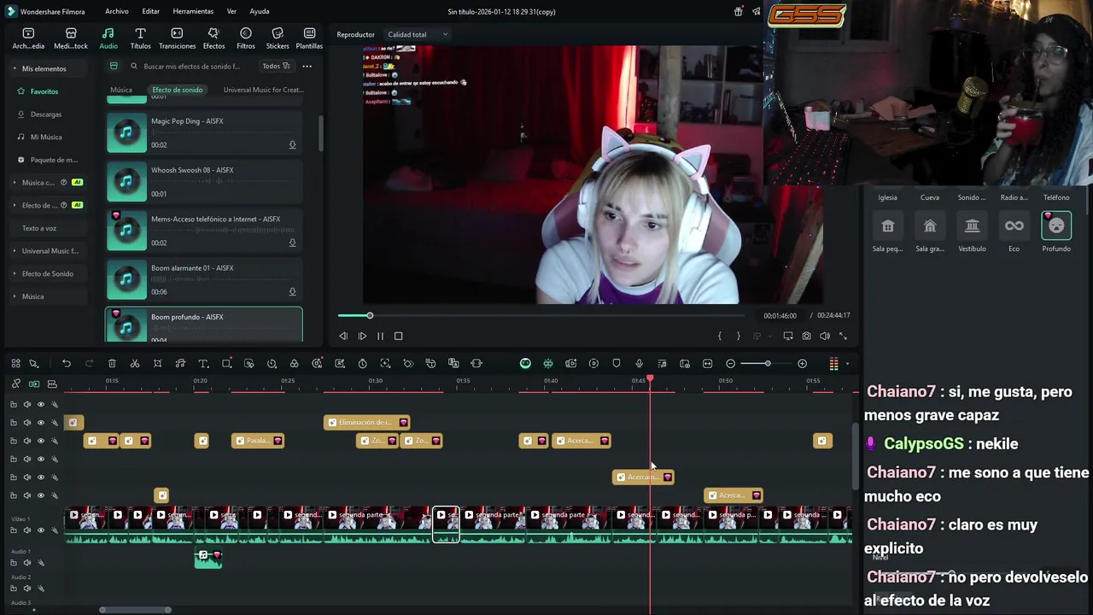
Task: Expand the Efecto de Sonido category
Action: (15, 273)
